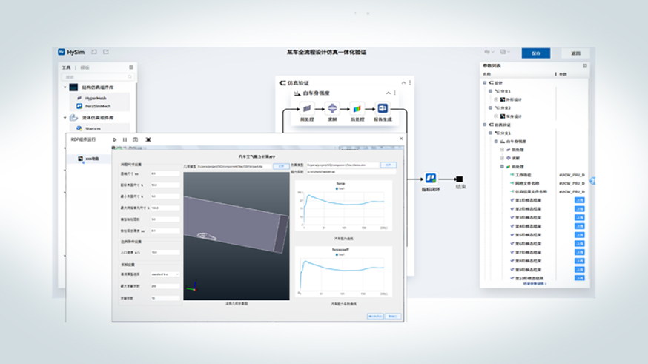Select the 求解 solver node icon
The image size is (648, 364).
click(x=333, y=109)
